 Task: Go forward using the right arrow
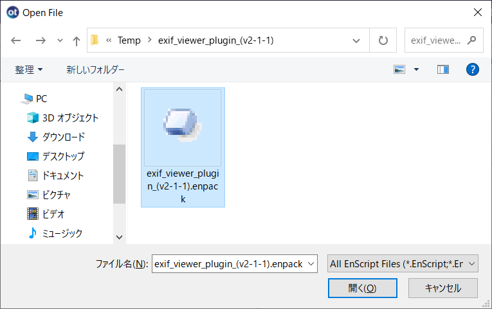pos(41,40)
